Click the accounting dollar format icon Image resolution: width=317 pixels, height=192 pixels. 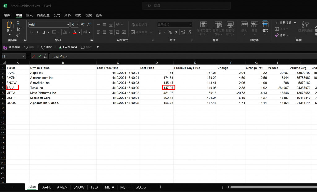tap(160, 32)
